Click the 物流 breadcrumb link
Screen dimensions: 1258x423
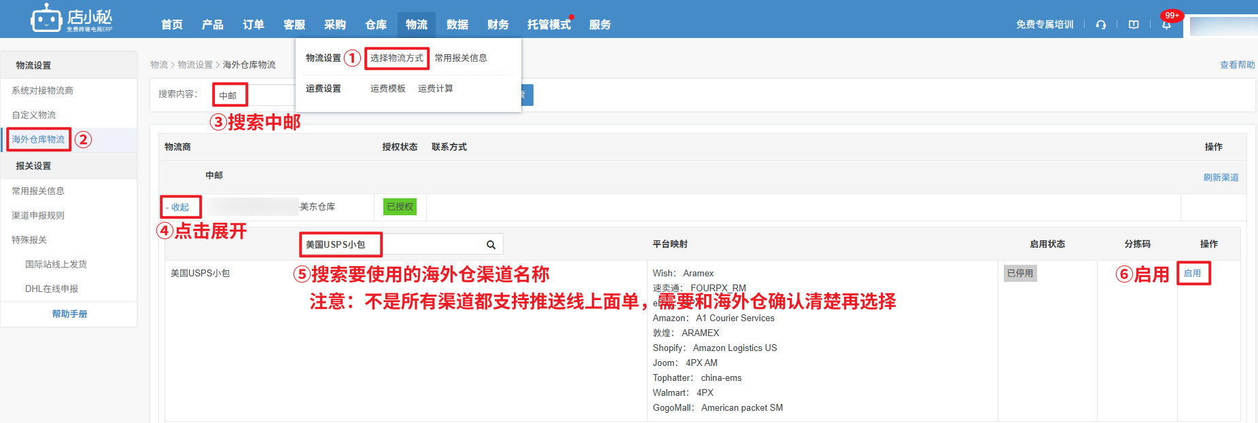pyautogui.click(x=159, y=65)
